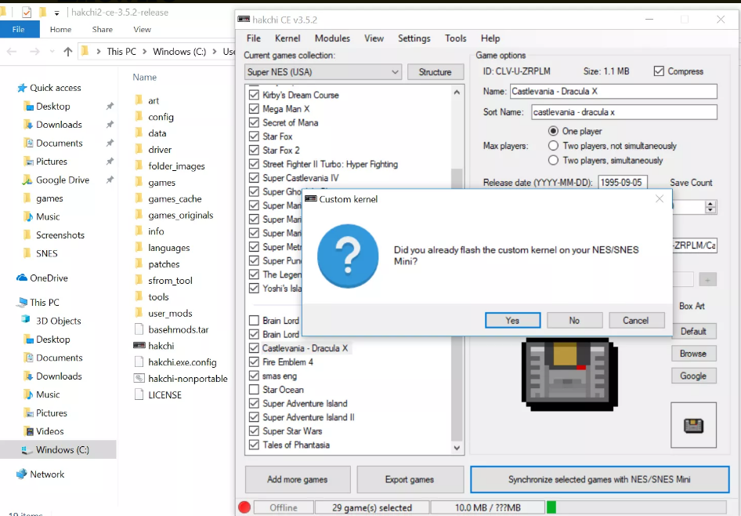Open Quick access star icon
Viewport: 741px width, 516px height.
coord(22,88)
